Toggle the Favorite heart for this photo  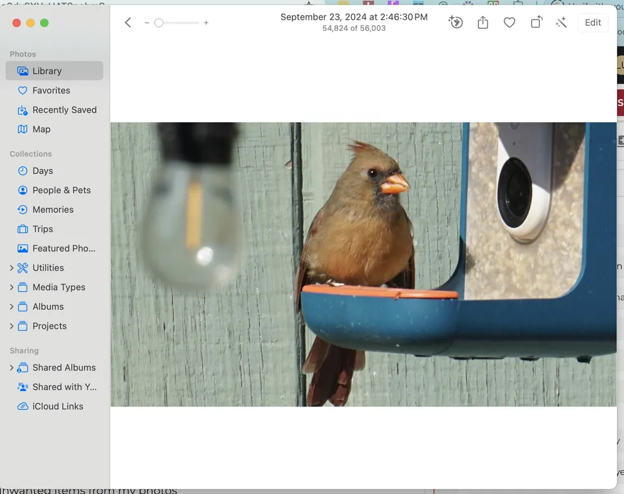point(509,23)
